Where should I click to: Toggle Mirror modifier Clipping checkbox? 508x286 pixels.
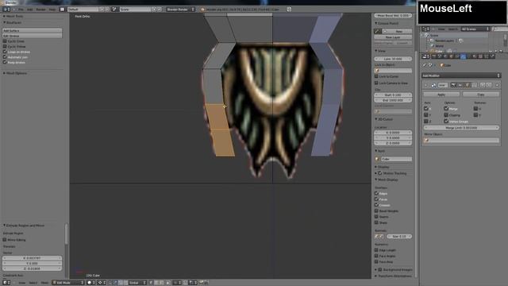click(446, 114)
